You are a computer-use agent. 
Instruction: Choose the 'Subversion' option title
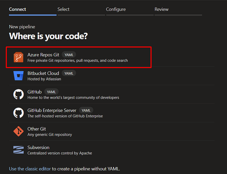click(x=38, y=148)
